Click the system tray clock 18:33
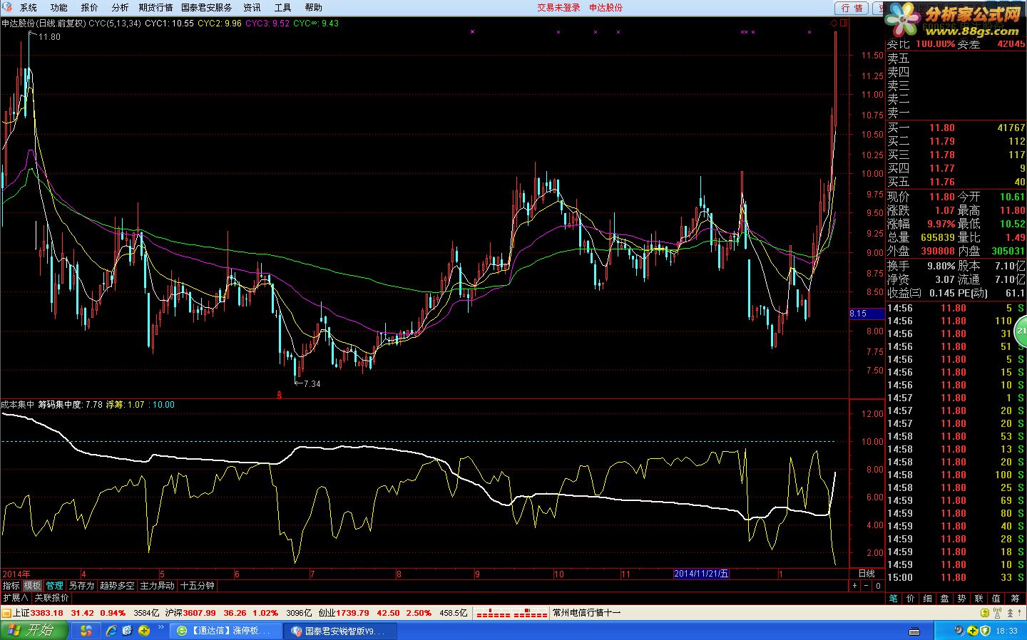1027x640 pixels. point(1007,631)
